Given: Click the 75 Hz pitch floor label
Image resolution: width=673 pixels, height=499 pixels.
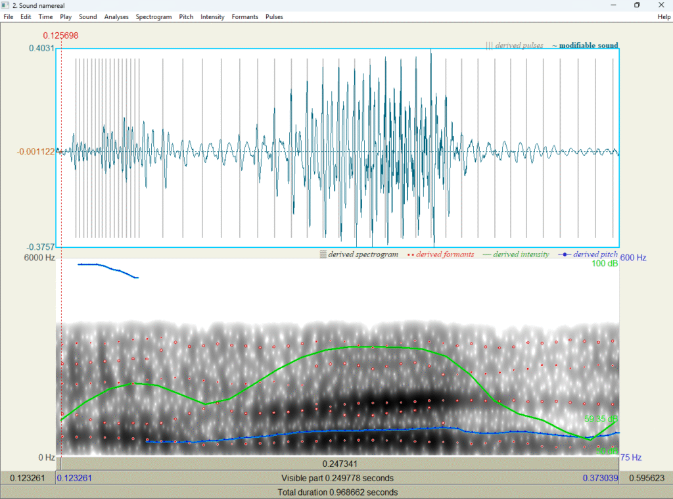Looking at the screenshot, I should click(x=631, y=458).
